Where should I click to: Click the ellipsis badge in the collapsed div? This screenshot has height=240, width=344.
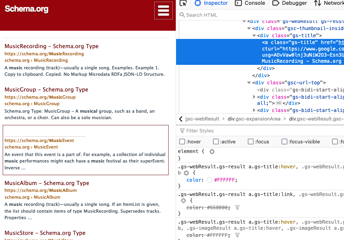(279, 103)
